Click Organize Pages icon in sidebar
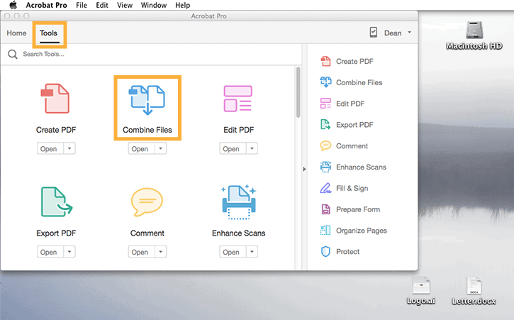 (x=325, y=231)
